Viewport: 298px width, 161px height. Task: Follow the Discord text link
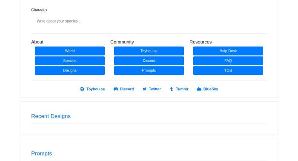pos(127,89)
